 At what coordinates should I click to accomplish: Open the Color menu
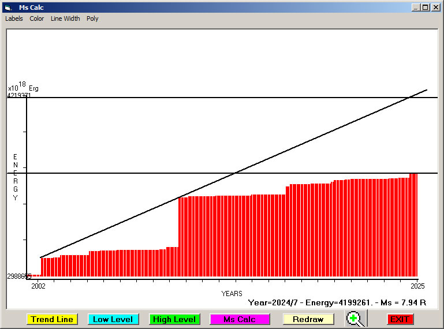tap(37, 18)
